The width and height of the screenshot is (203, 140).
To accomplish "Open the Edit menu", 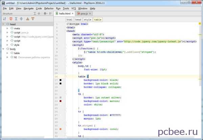I will [11, 8].
